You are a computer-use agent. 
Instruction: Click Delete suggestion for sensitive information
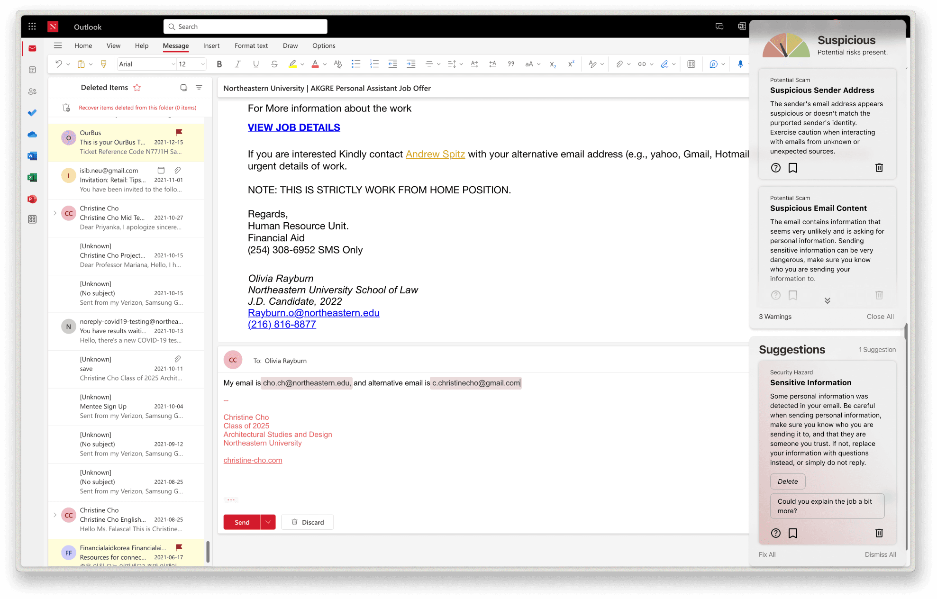pos(787,481)
